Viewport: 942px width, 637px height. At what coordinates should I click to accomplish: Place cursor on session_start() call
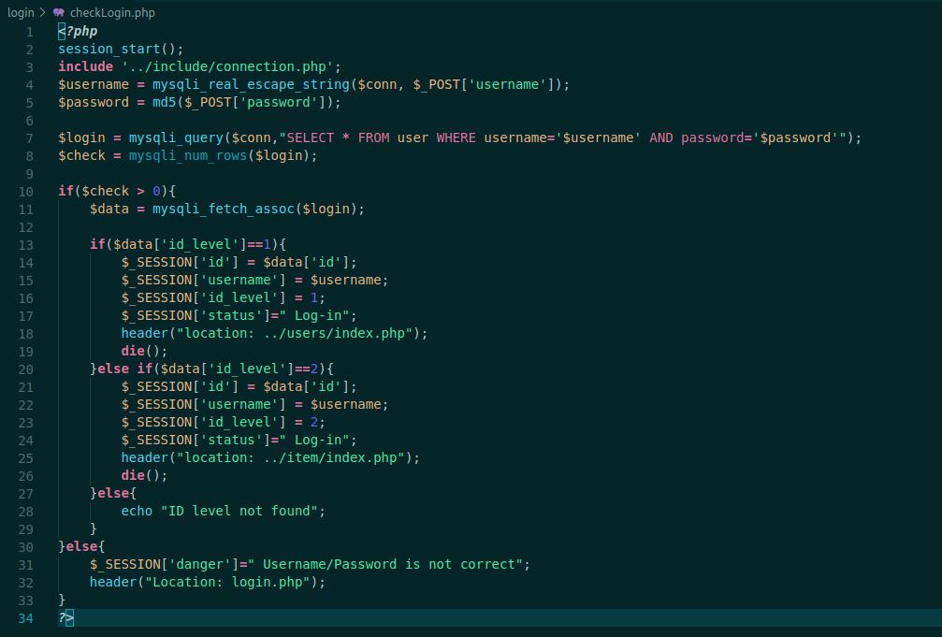[120, 49]
